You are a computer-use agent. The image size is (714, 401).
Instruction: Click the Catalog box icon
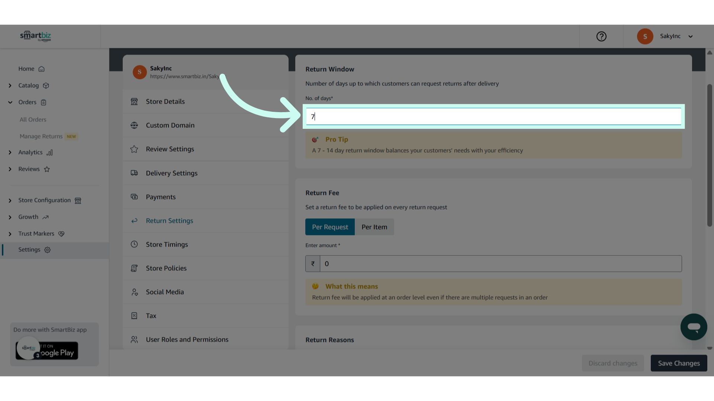(x=46, y=86)
